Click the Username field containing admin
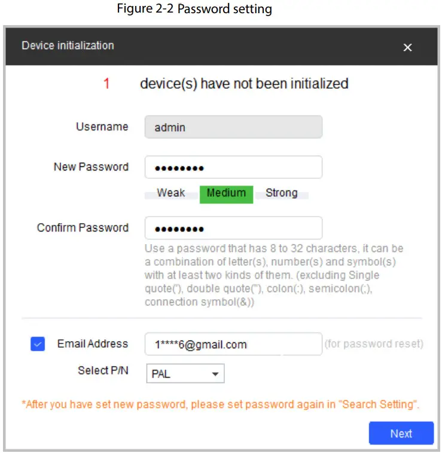 [x=233, y=127]
